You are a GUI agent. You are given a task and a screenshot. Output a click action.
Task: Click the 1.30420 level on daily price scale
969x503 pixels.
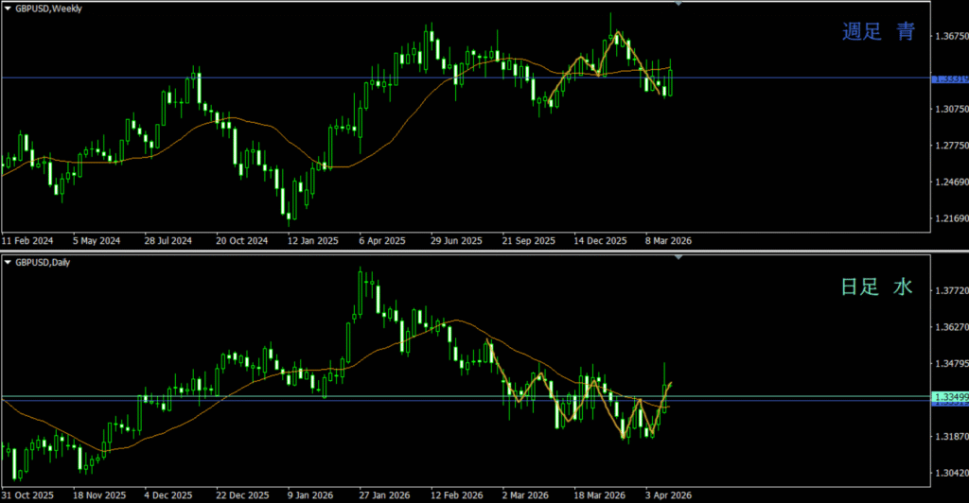coord(949,474)
